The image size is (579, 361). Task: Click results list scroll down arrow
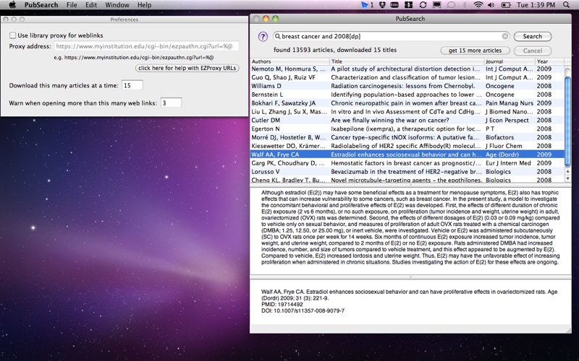[567, 178]
